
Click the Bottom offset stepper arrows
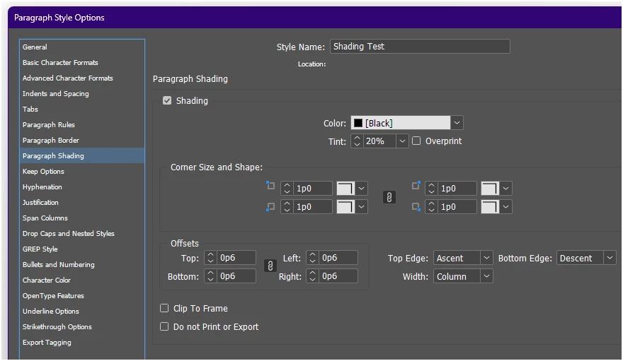(x=210, y=276)
